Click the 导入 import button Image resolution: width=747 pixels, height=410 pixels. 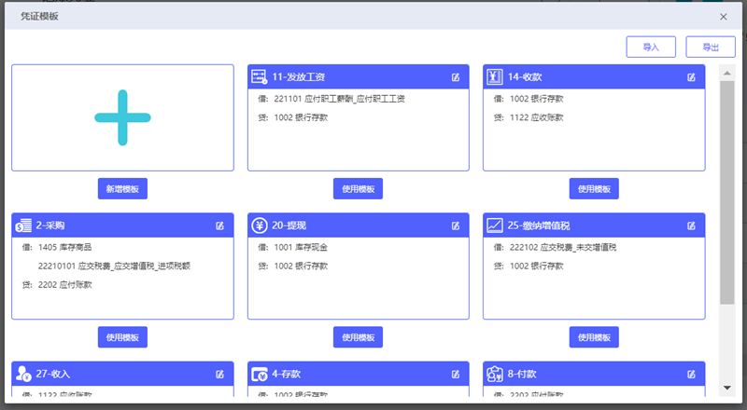(x=651, y=47)
